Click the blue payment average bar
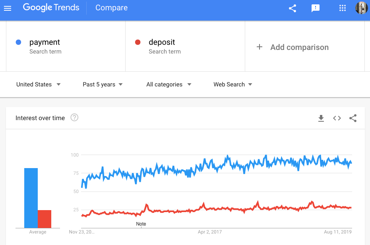This screenshot has height=245, width=370. (x=31, y=198)
